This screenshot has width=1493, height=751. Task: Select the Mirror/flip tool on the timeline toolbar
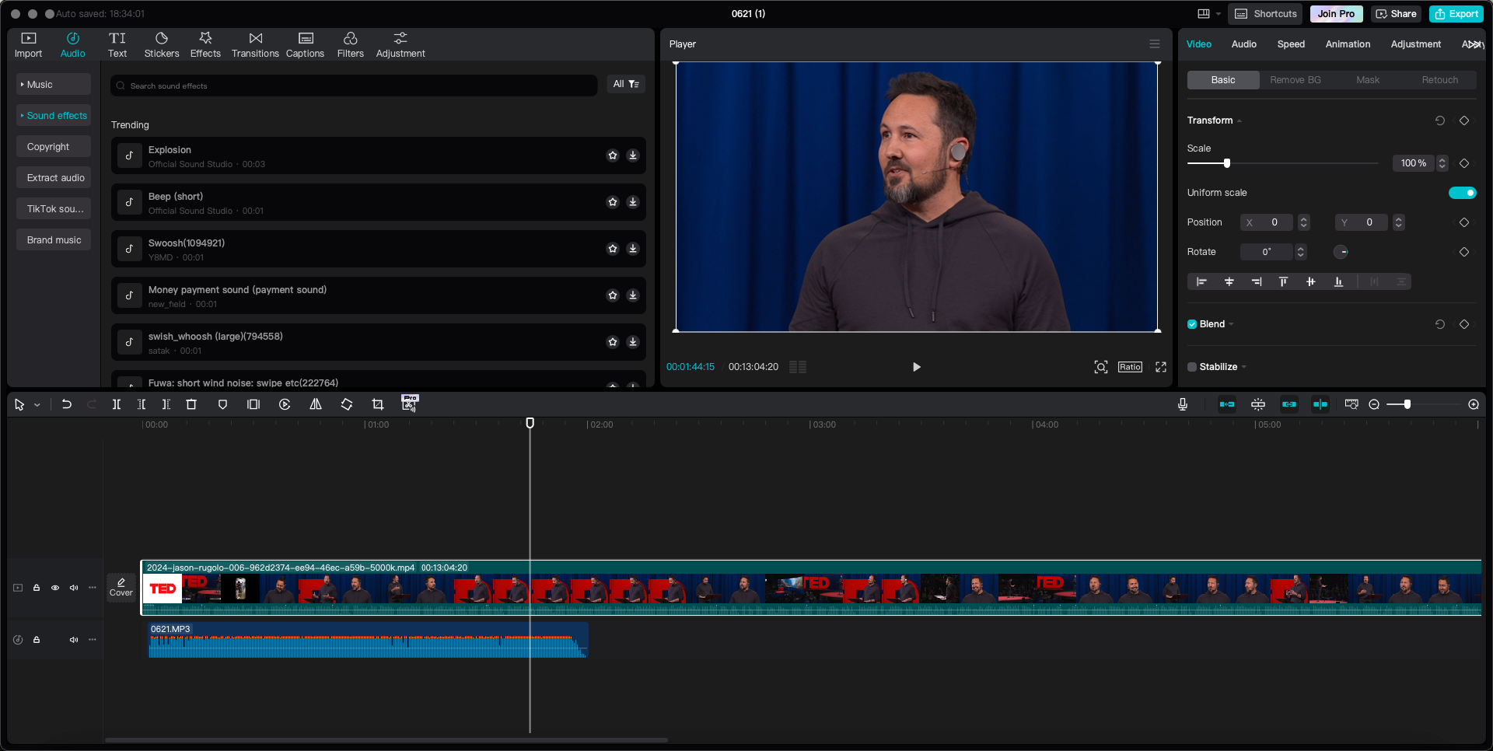(315, 404)
